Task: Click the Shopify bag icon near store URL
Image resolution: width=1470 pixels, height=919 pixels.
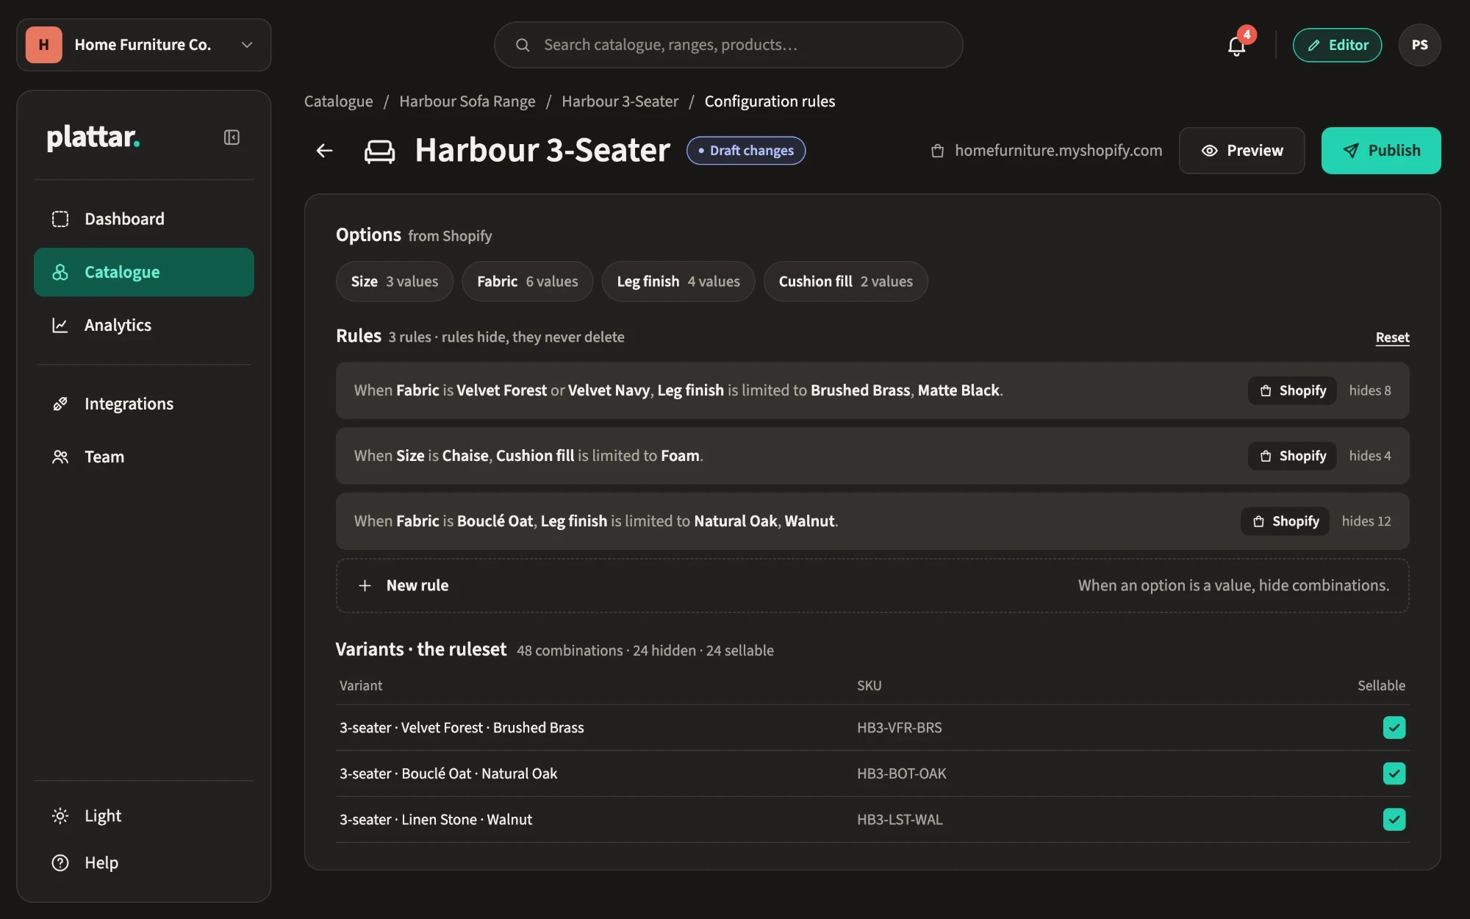Action: (937, 151)
